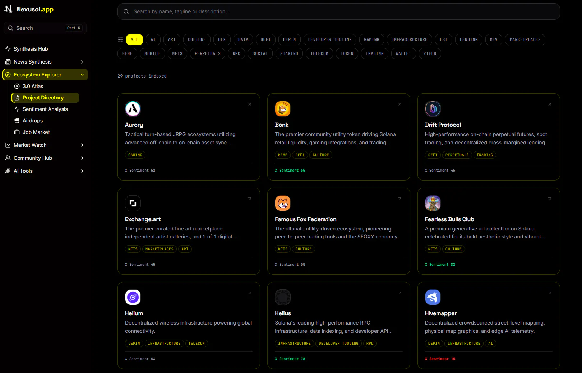Toggle the GAMING category filter
Image resolution: width=582 pixels, height=373 pixels.
pos(371,39)
